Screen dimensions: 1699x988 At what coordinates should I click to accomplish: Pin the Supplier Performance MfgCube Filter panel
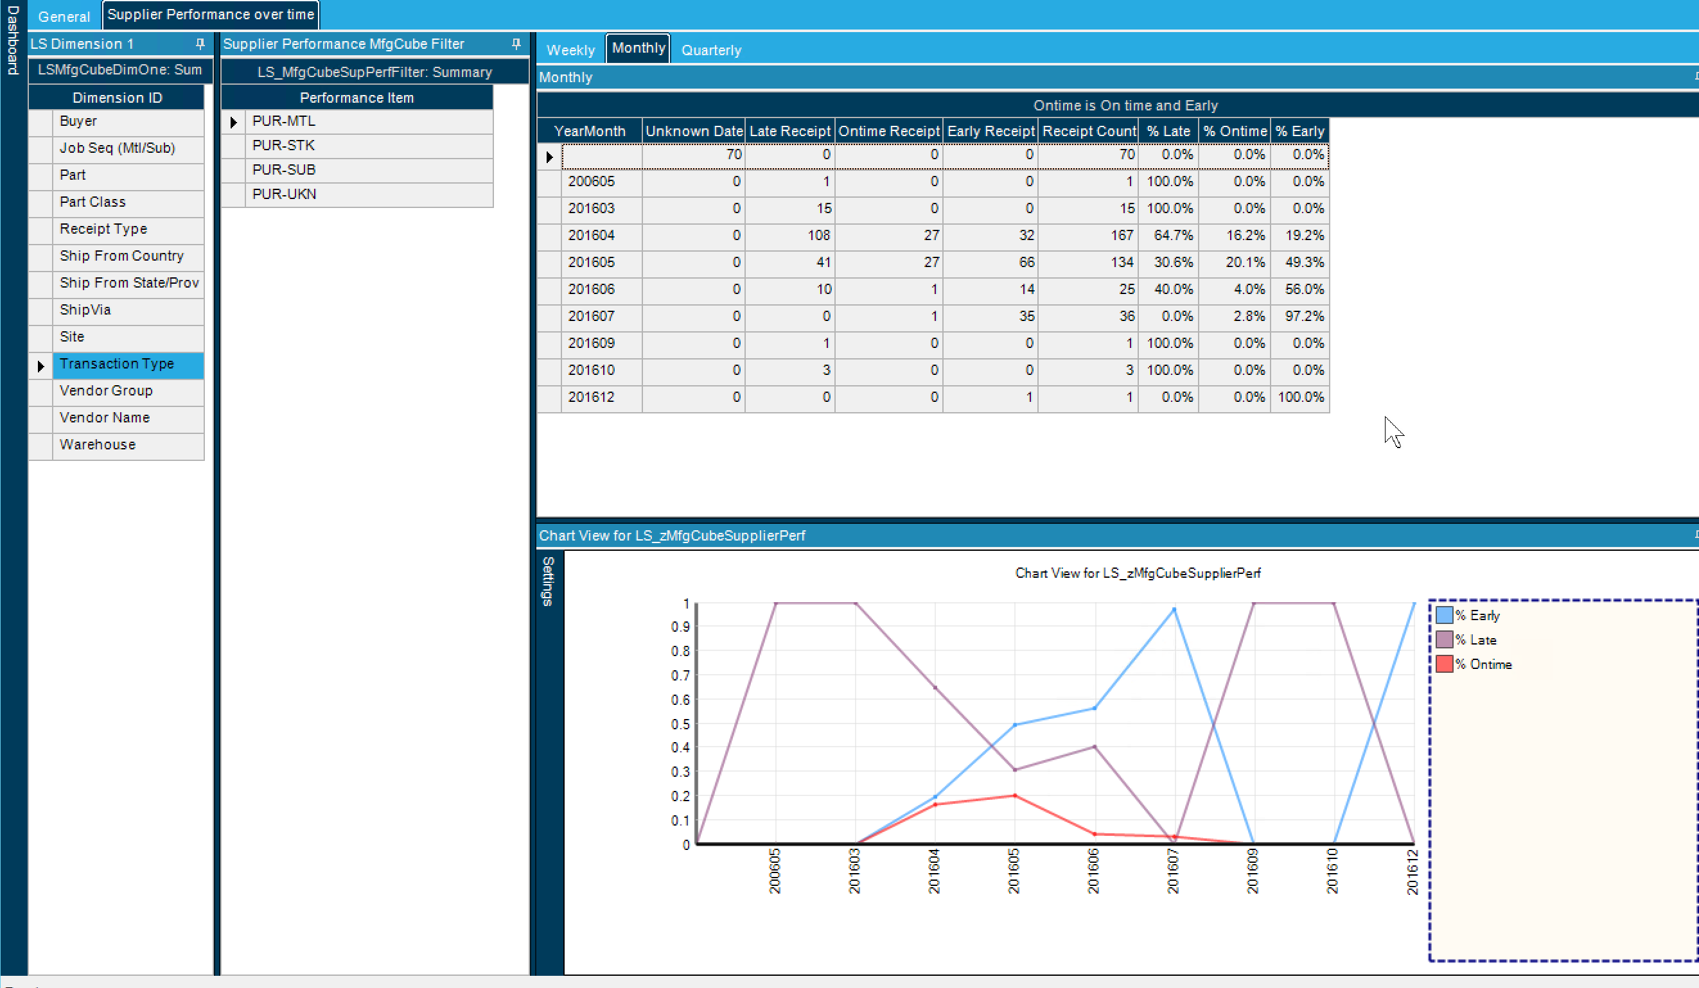[516, 44]
